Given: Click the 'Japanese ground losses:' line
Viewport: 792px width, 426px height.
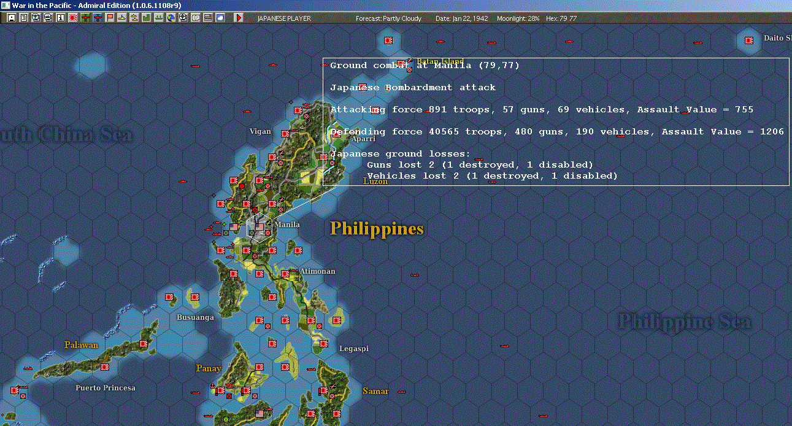Looking at the screenshot, I should pyautogui.click(x=400, y=154).
